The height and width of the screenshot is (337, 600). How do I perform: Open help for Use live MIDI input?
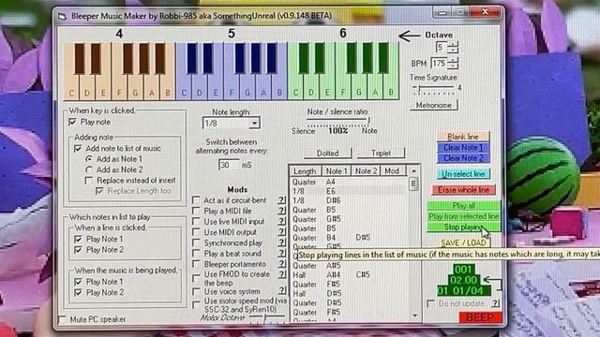[281, 222]
